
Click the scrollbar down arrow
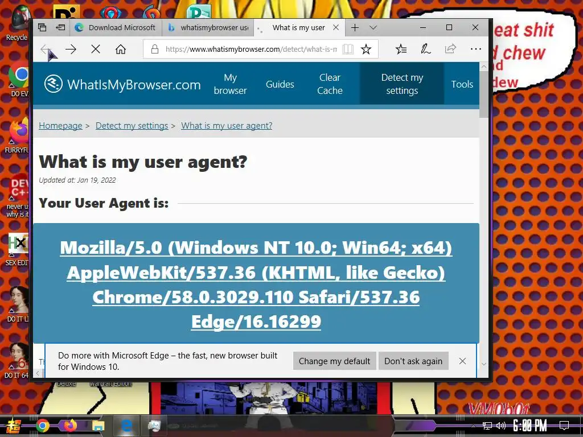[x=484, y=364]
